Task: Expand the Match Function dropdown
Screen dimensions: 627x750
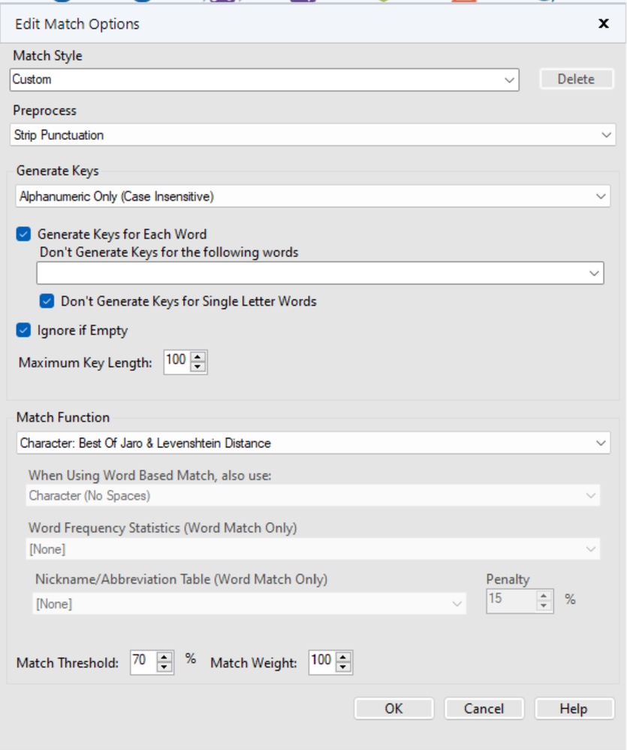Action: [601, 443]
